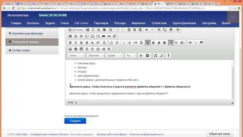The height and width of the screenshot is (137, 243).
Task: Click the Print icon in editor
Action: [x=104, y=30]
